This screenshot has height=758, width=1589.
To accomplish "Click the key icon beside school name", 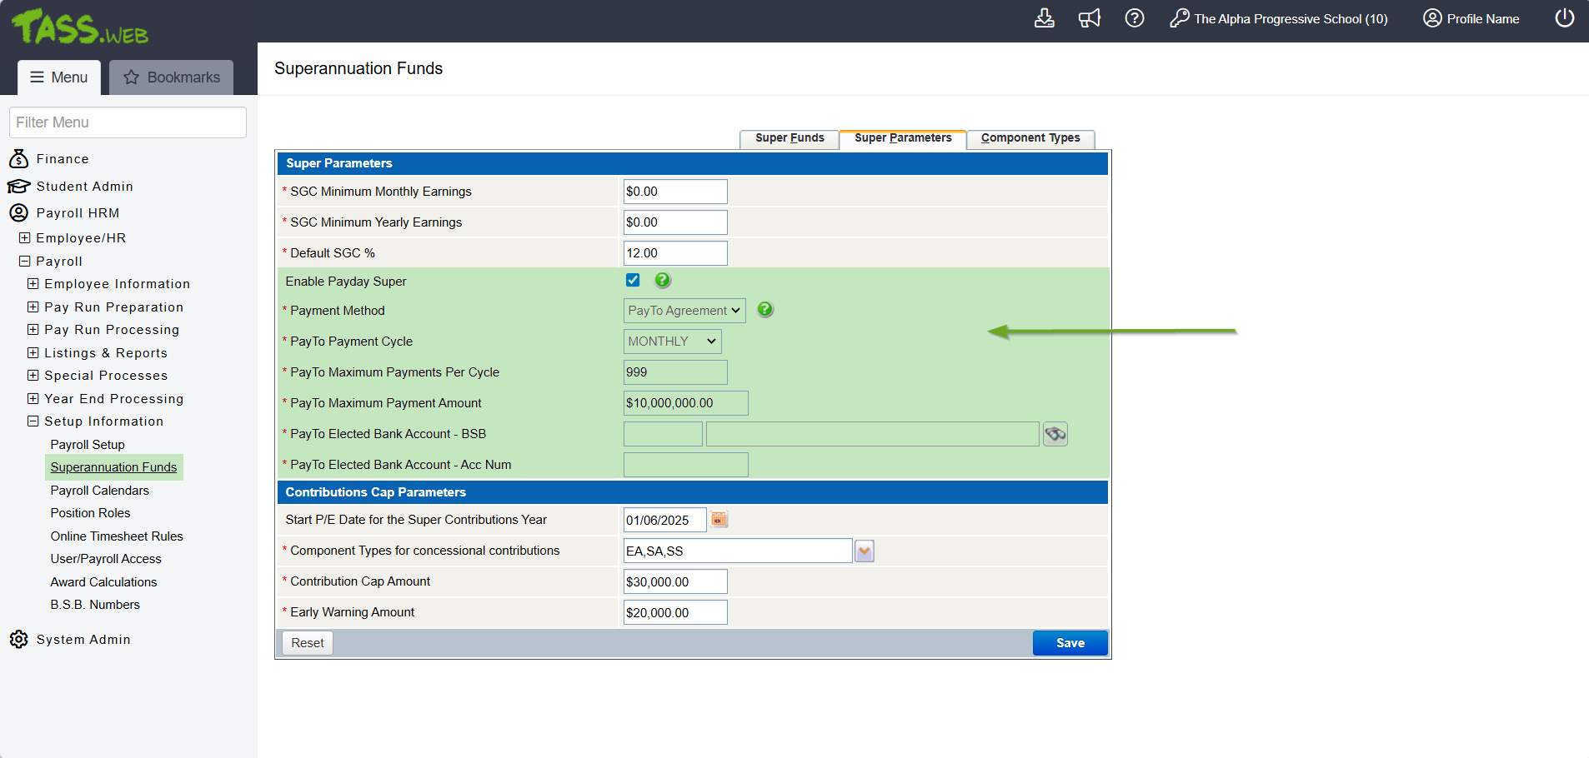I will click(1179, 18).
